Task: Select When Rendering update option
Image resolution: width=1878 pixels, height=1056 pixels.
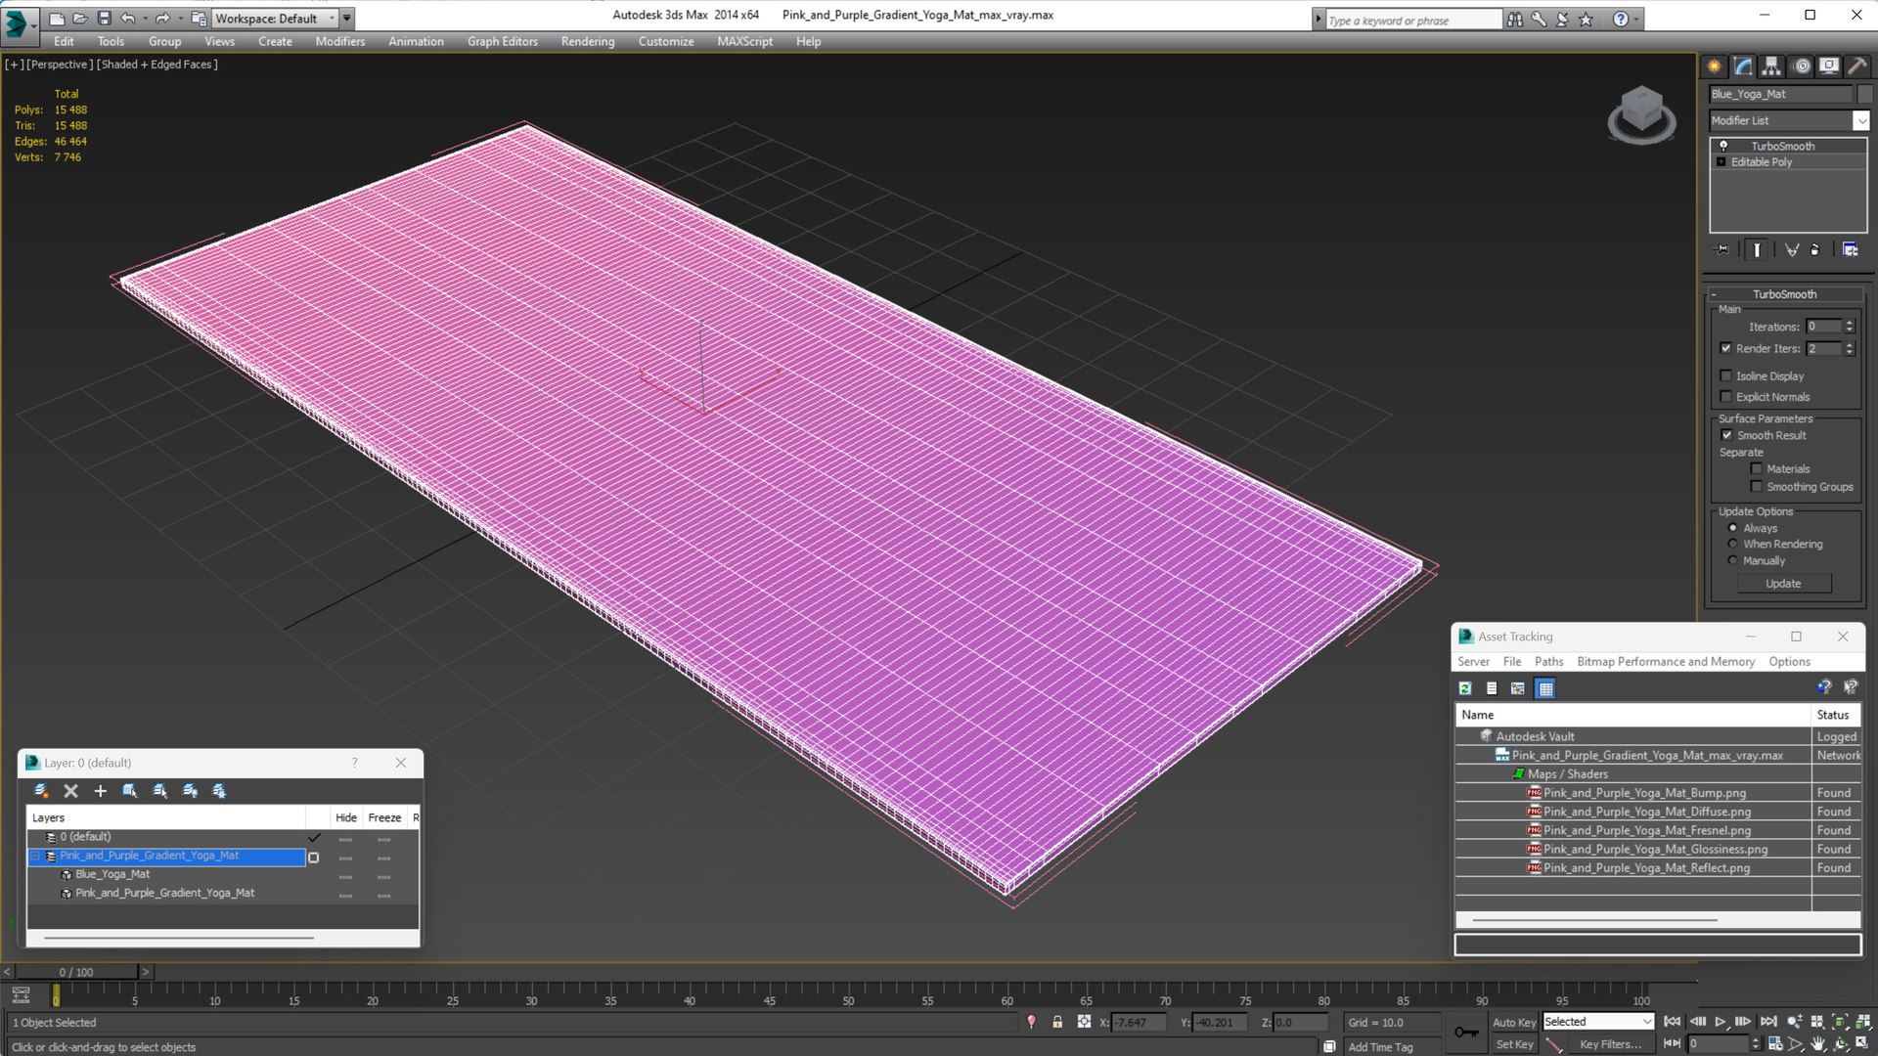Action: (x=1732, y=544)
